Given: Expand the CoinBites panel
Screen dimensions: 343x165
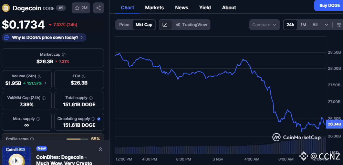Looking at the screenshot, I should (x=101, y=149).
